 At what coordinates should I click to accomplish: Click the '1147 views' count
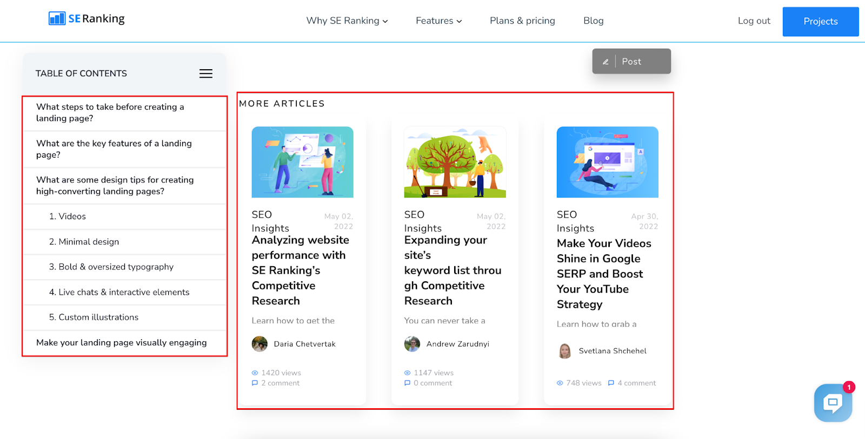pyautogui.click(x=434, y=373)
